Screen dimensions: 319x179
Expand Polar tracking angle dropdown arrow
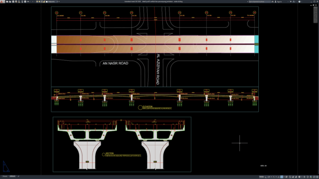coord(271,177)
